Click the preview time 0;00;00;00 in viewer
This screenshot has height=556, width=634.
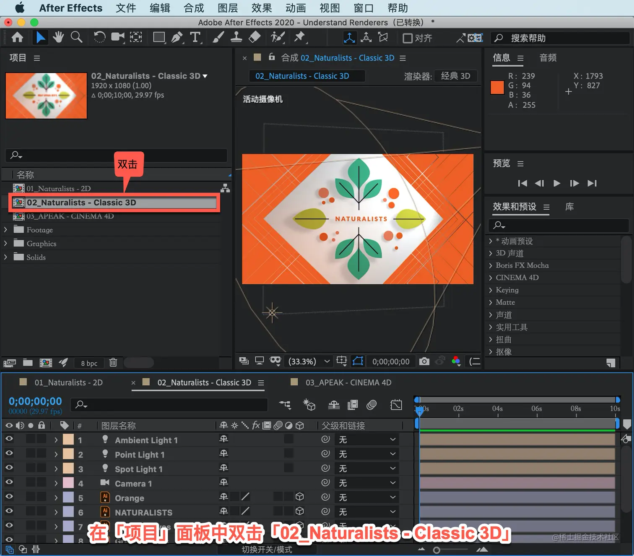click(x=391, y=361)
